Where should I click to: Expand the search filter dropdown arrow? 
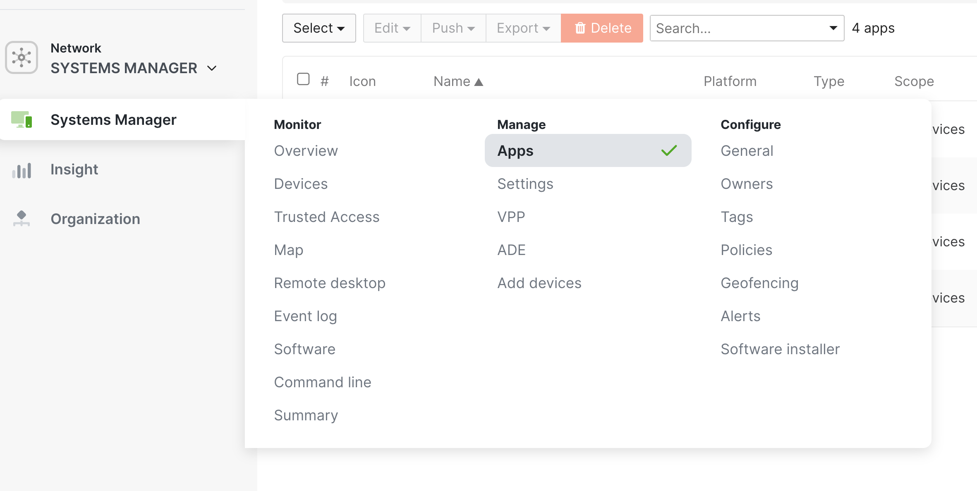[833, 28]
